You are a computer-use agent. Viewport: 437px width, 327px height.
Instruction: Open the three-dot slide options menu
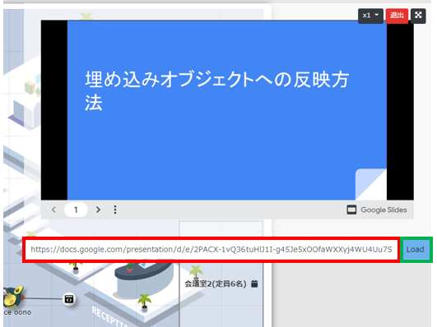pyautogui.click(x=115, y=210)
